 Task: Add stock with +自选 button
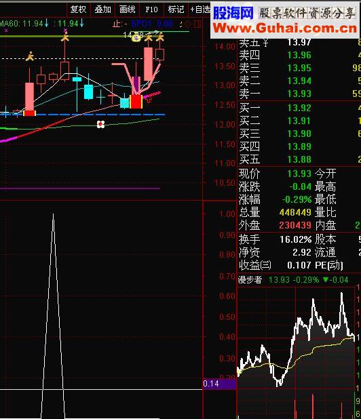[200, 9]
